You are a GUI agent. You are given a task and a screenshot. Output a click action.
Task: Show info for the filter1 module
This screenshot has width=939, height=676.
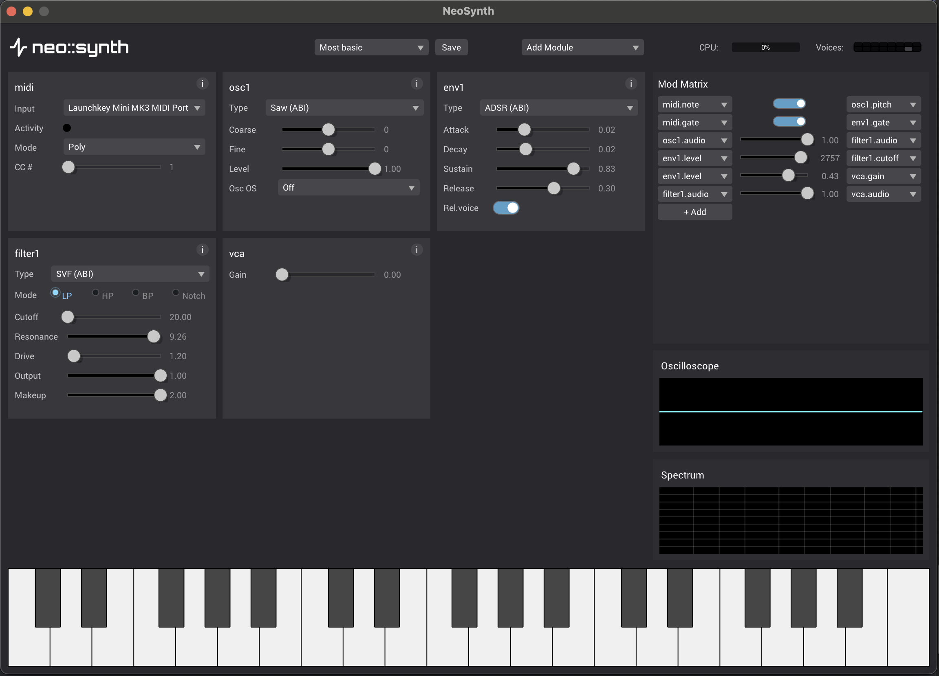click(x=202, y=250)
